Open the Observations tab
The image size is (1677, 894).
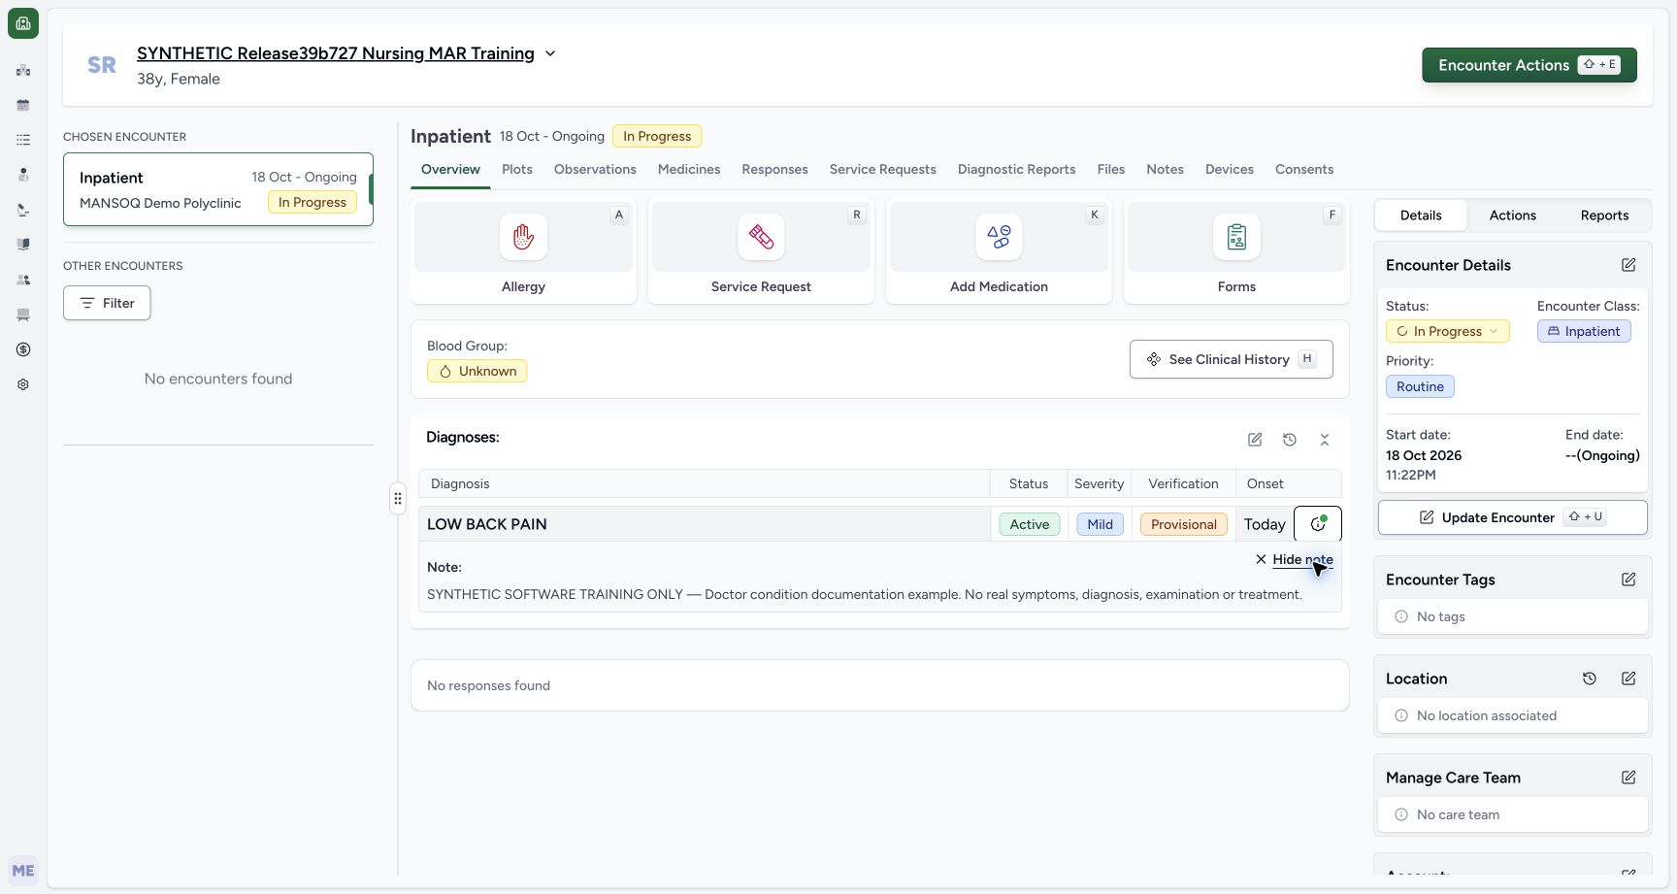pyautogui.click(x=595, y=169)
